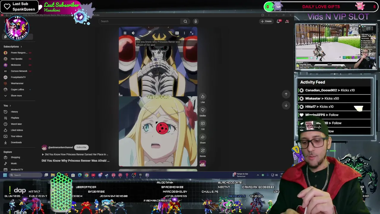Click the search magnifier button
380x214 pixels.
(185, 21)
